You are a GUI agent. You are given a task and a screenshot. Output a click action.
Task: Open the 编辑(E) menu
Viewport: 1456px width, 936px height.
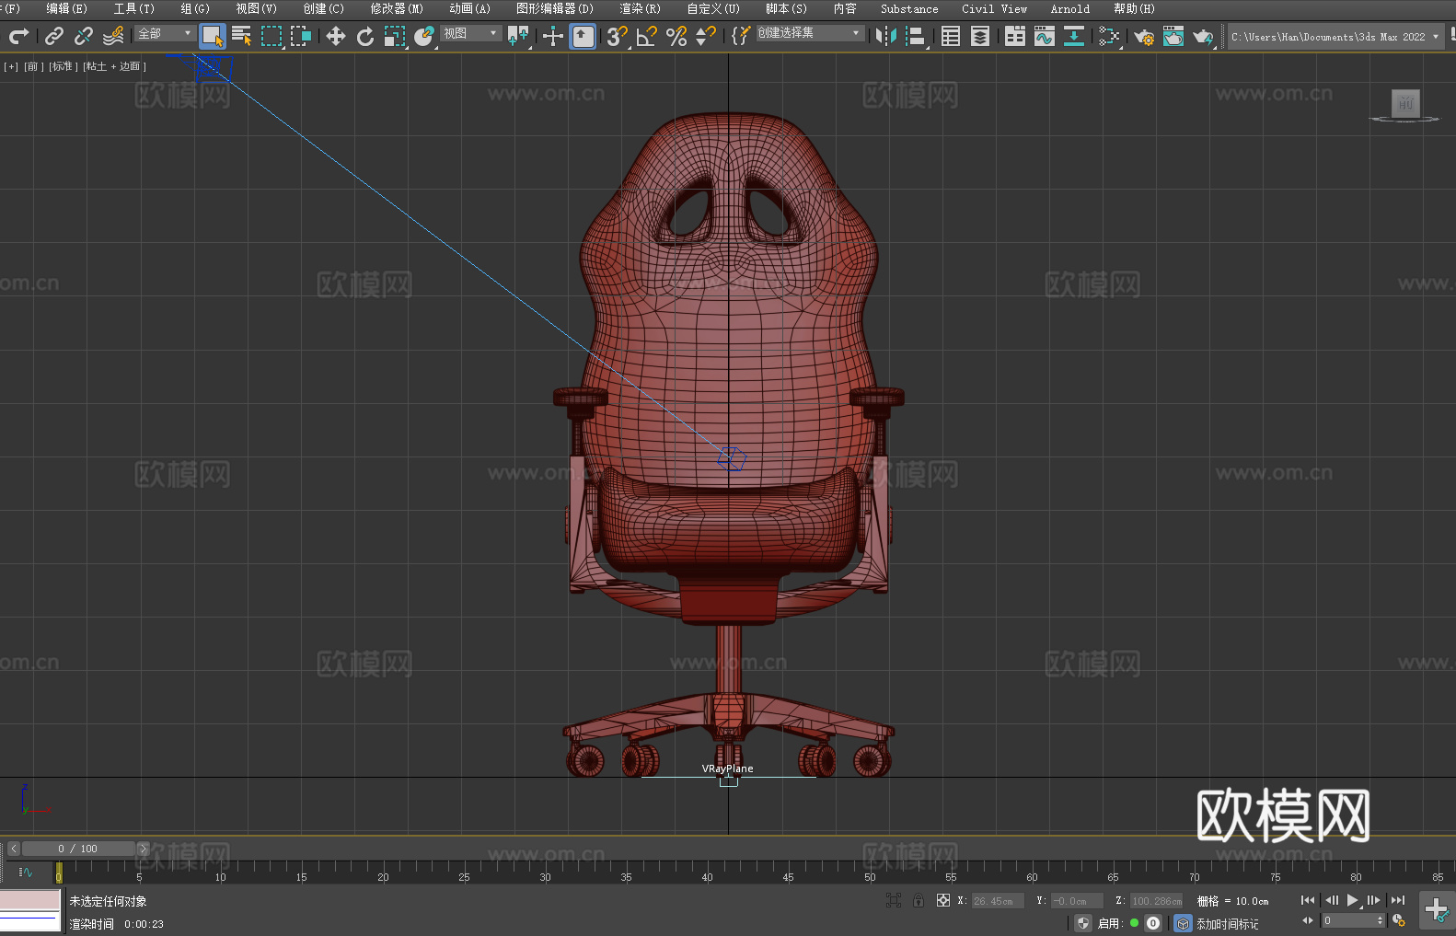point(66,8)
